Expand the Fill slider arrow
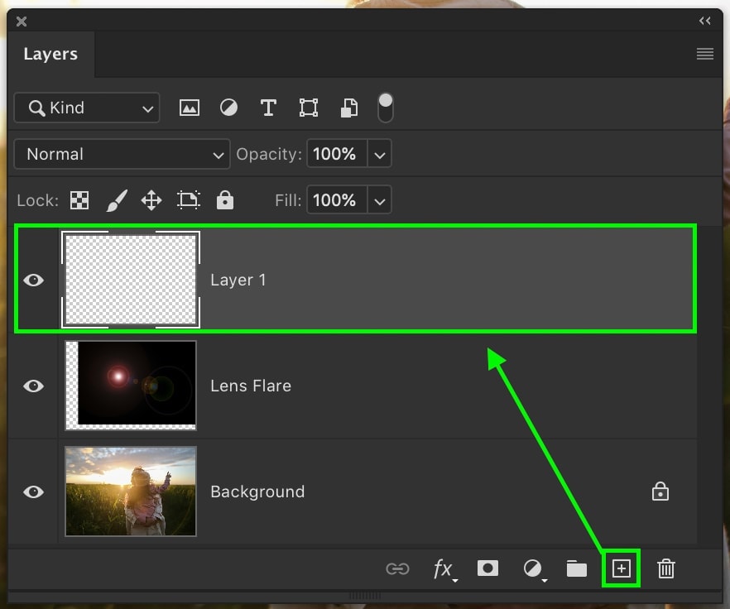730x609 pixels. 379,201
